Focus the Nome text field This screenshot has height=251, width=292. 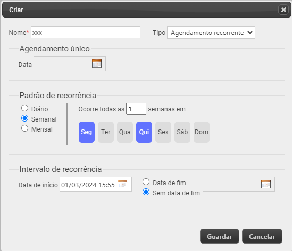(86, 32)
